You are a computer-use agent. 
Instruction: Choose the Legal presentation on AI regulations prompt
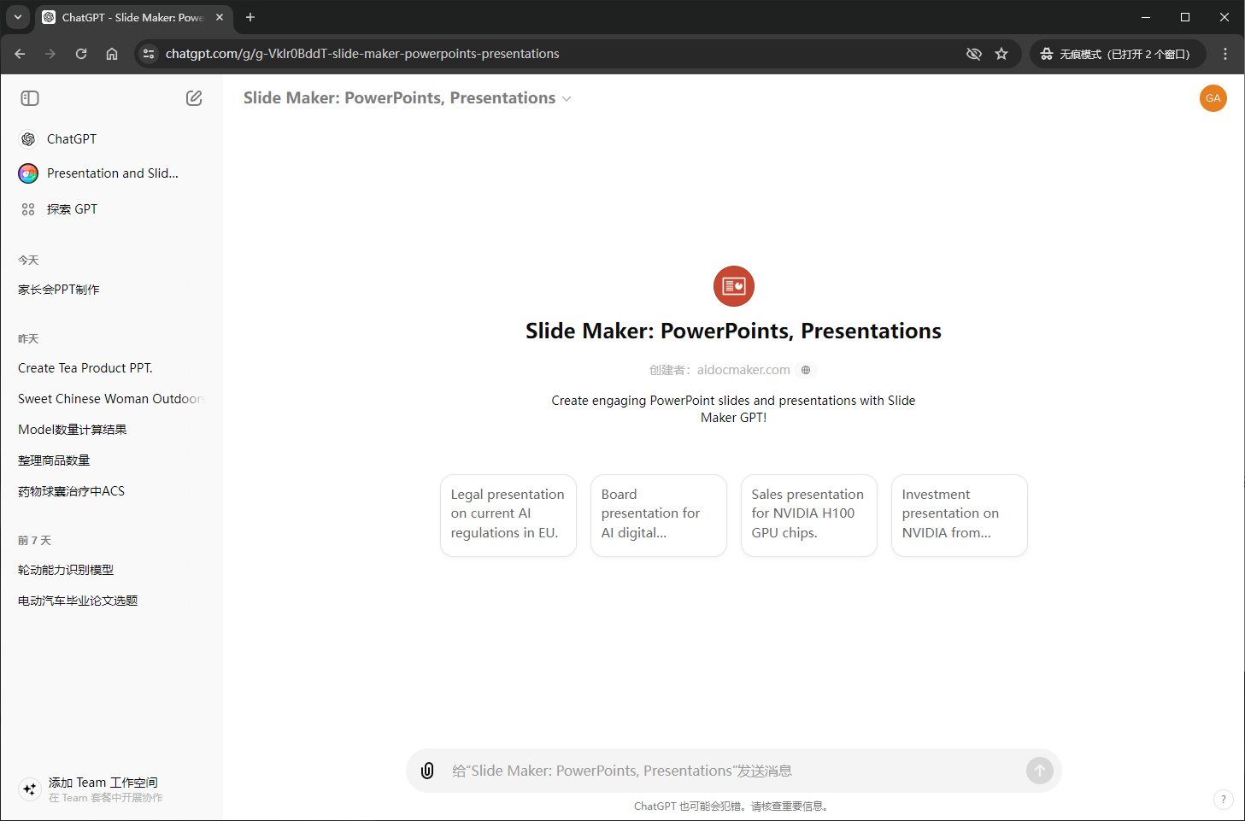click(508, 514)
